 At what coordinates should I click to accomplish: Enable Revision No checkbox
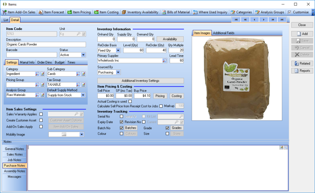click(144, 122)
